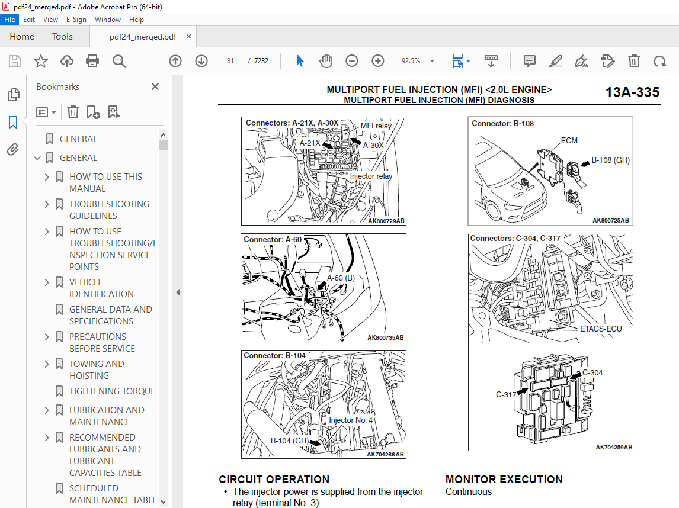Open Page Thumbnails side panel
Screen dimensions: 679x508
click(x=14, y=94)
